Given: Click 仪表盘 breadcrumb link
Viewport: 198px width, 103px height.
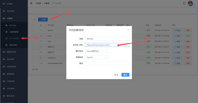Looking at the screenshot, I should coord(38,3).
